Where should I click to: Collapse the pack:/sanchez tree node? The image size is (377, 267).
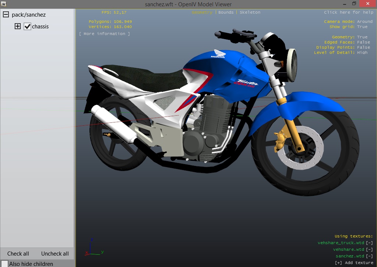point(6,15)
